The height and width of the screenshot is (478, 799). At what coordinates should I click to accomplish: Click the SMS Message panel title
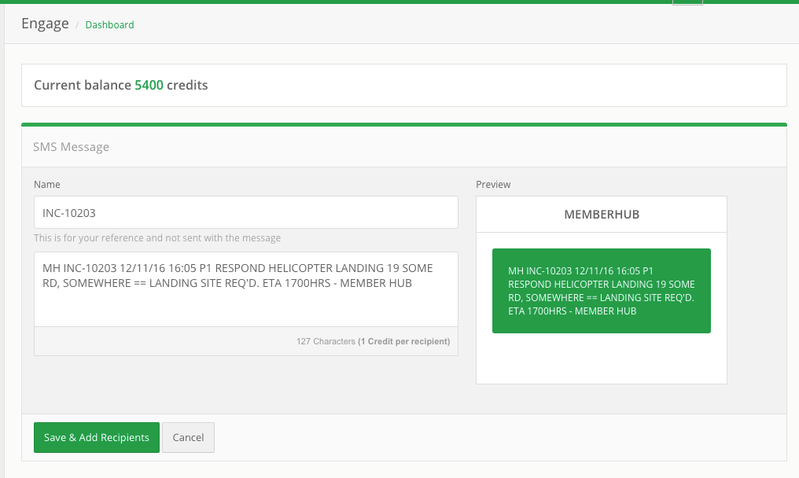(72, 147)
